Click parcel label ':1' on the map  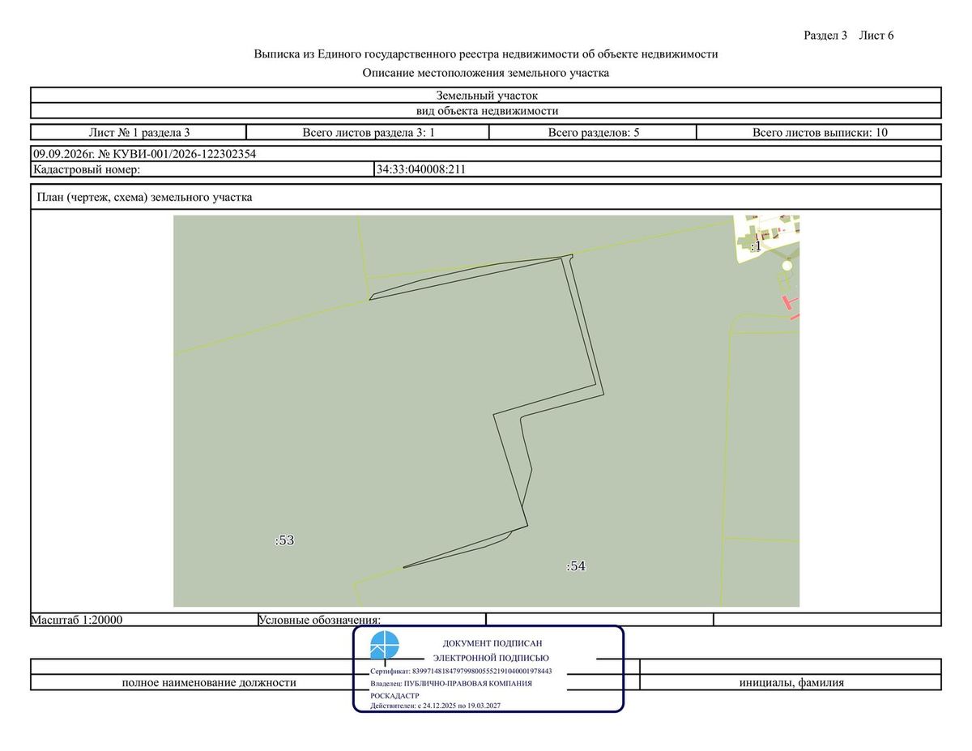coord(755,246)
